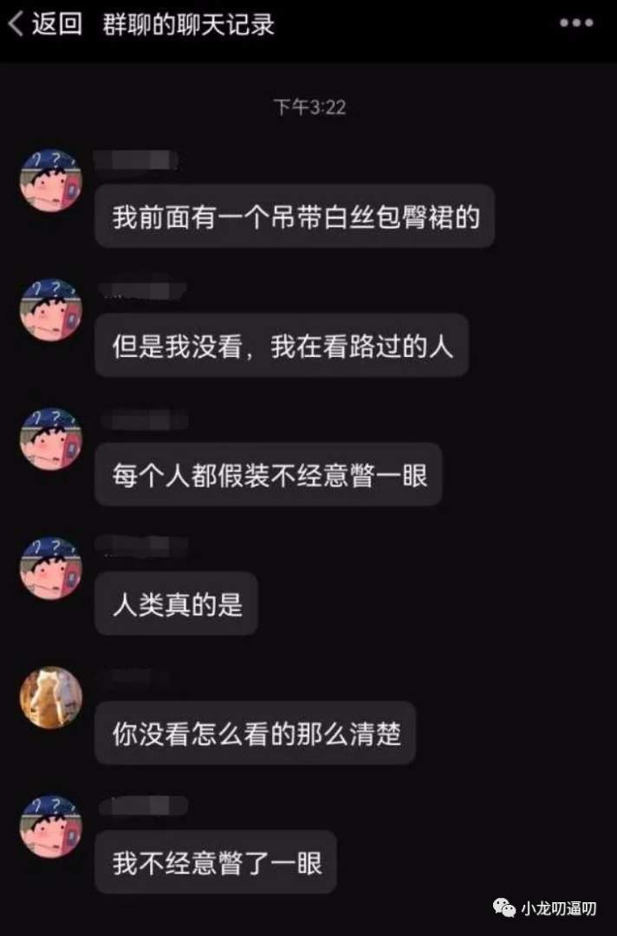Open the cat avatar beside 你没看怎么看的那么清楚

click(51, 697)
